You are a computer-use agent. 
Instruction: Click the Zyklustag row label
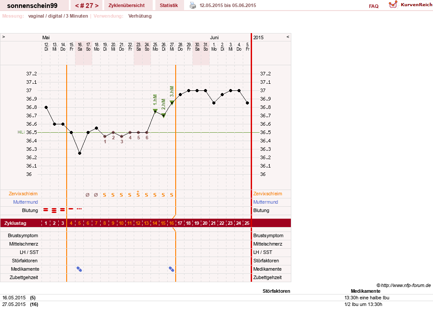click(15, 223)
